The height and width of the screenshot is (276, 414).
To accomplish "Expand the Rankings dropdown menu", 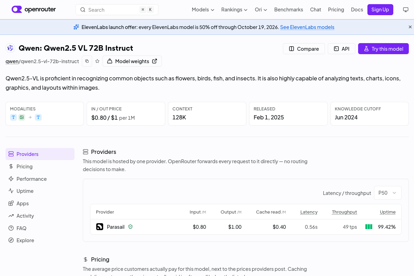I will (235, 10).
